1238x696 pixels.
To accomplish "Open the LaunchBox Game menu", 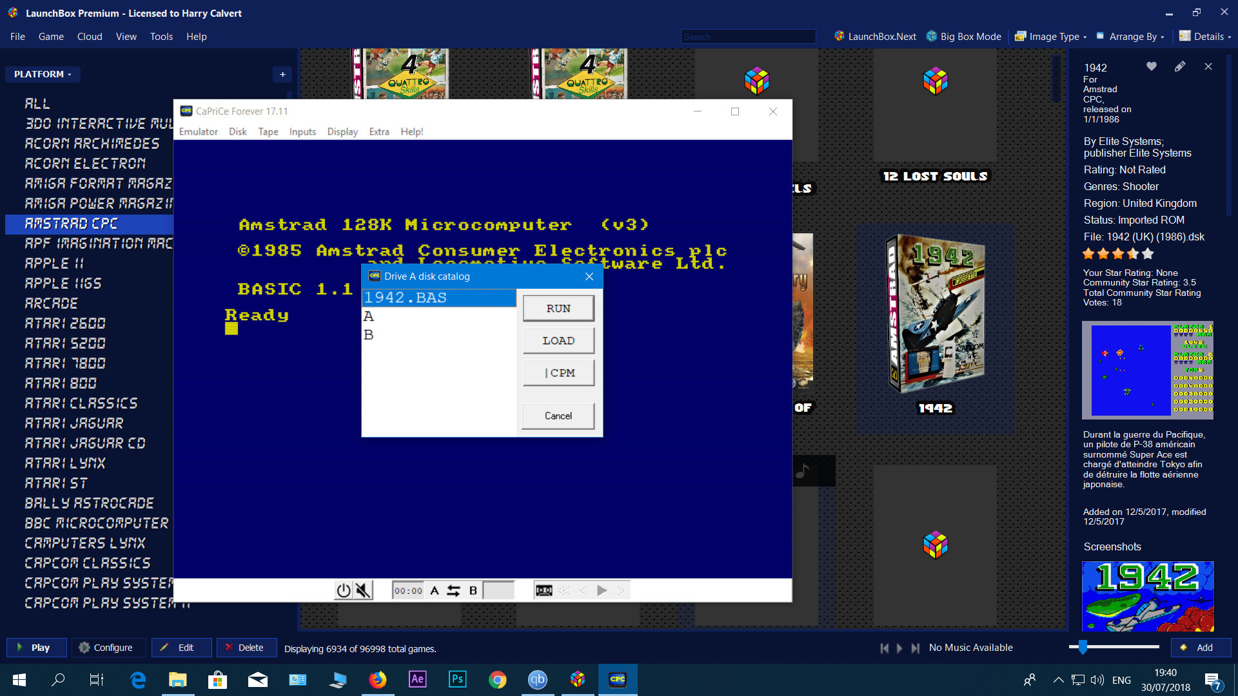I will tap(51, 37).
